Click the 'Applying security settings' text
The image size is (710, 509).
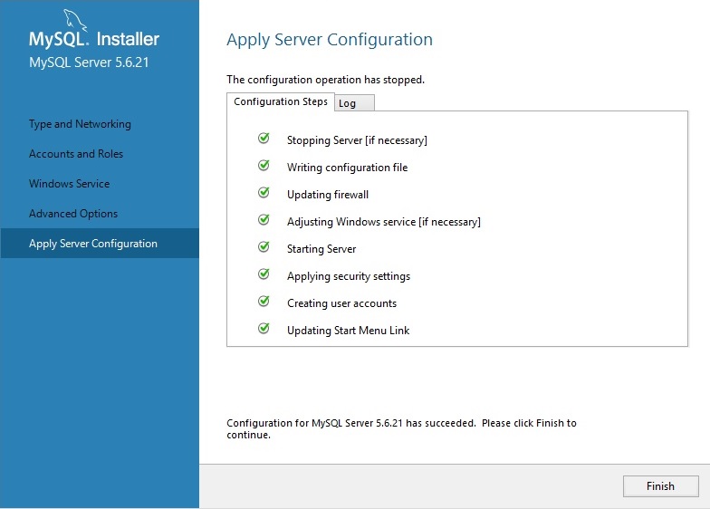349,276
